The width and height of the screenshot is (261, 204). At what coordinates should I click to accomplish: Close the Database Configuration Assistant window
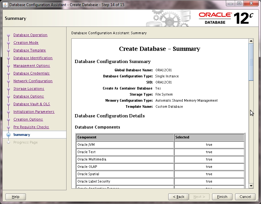point(251,4)
